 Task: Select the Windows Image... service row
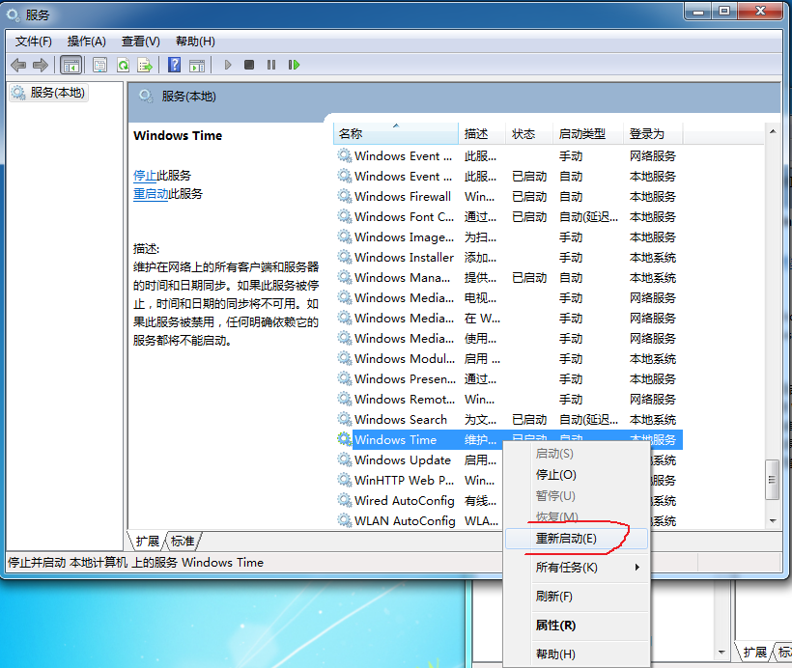(508, 237)
